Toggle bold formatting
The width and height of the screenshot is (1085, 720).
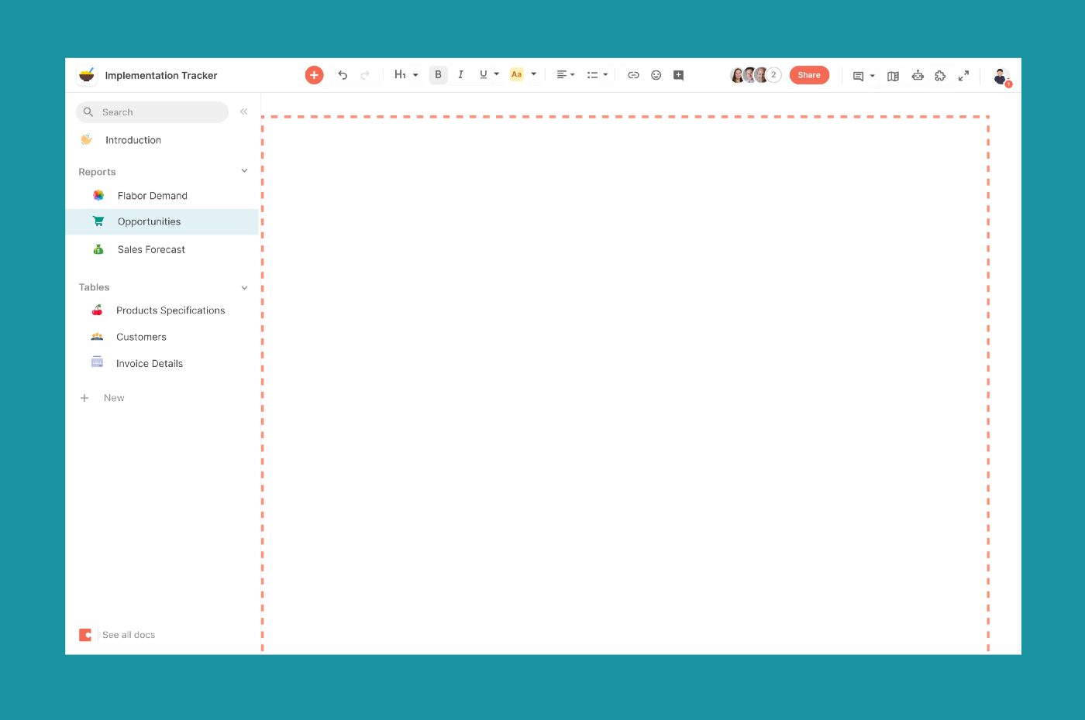[x=438, y=75]
